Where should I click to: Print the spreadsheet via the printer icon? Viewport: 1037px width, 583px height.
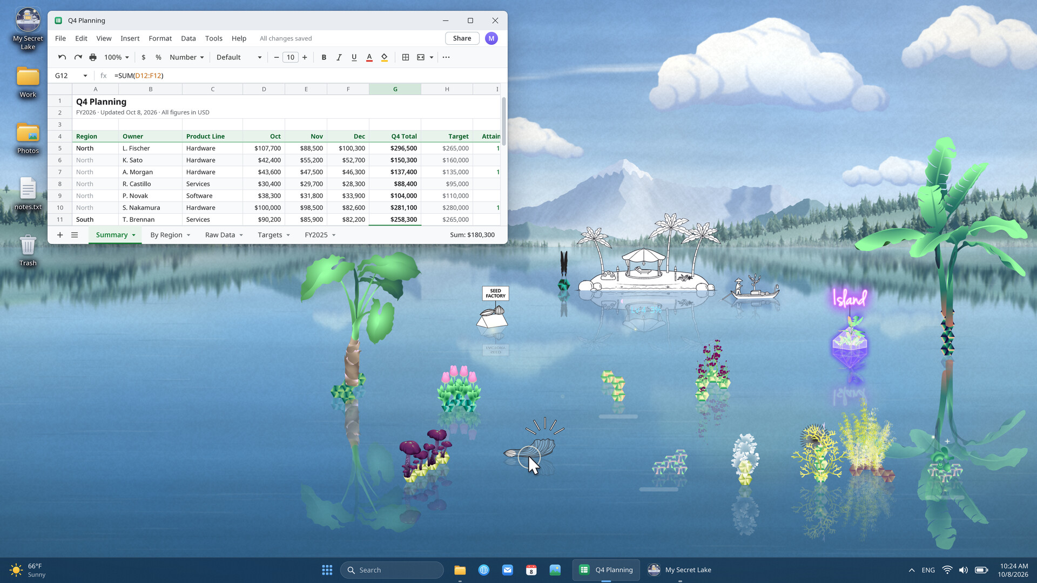(93, 57)
